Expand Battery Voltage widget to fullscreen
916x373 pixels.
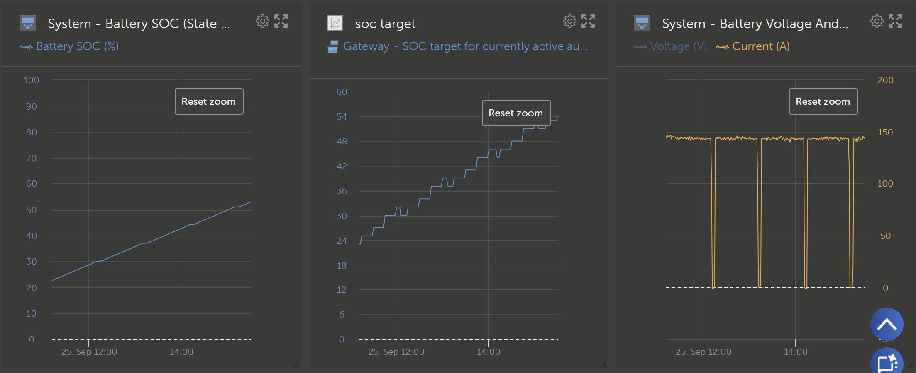tap(895, 21)
